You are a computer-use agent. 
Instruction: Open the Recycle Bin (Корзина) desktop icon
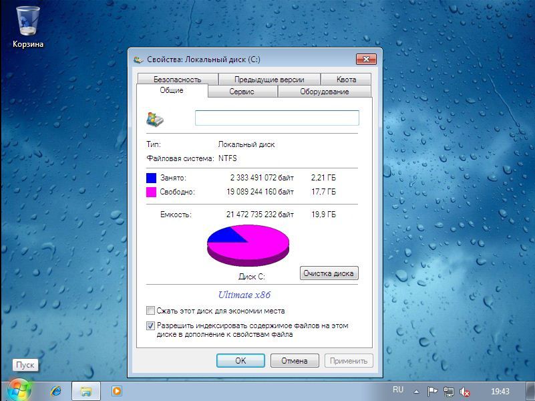(27, 24)
